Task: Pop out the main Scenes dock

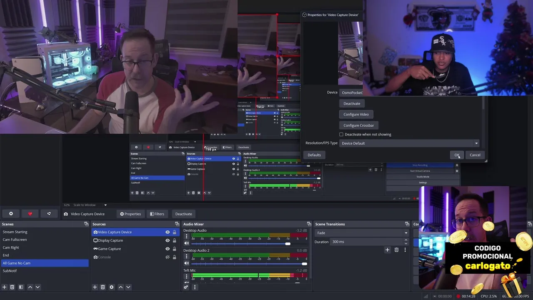Action: [x=86, y=224]
